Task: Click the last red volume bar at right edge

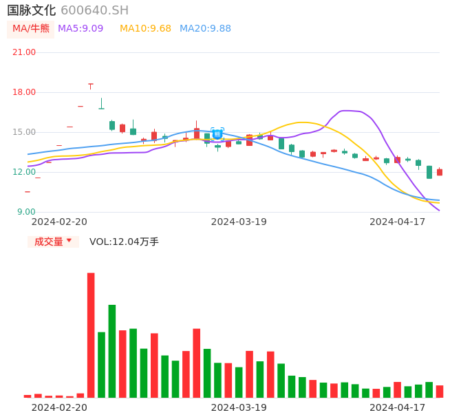Action: [440, 392]
